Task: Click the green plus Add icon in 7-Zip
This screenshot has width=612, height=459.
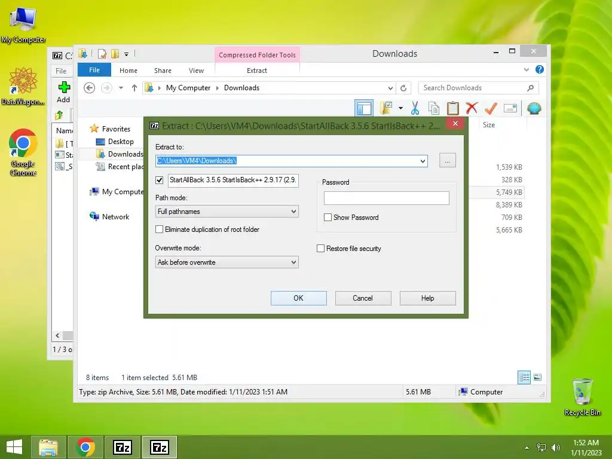Action: coord(64,87)
